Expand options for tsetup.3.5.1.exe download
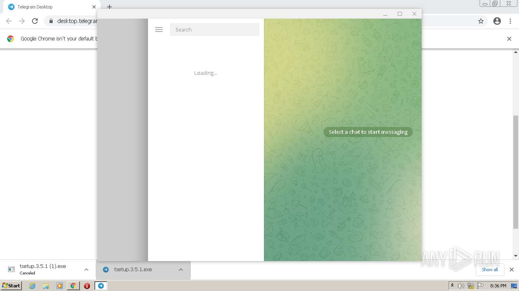The width and height of the screenshot is (519, 291). [x=181, y=270]
